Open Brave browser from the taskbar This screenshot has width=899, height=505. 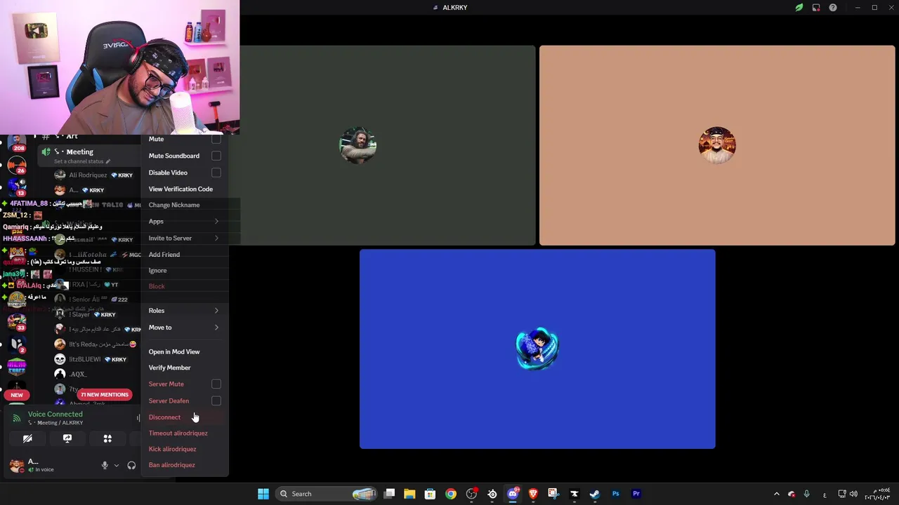(533, 494)
